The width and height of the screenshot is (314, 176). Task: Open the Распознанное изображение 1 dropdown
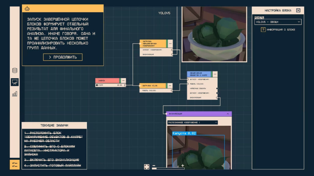193,122
